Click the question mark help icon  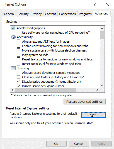pyautogui.click(x=95, y=4)
